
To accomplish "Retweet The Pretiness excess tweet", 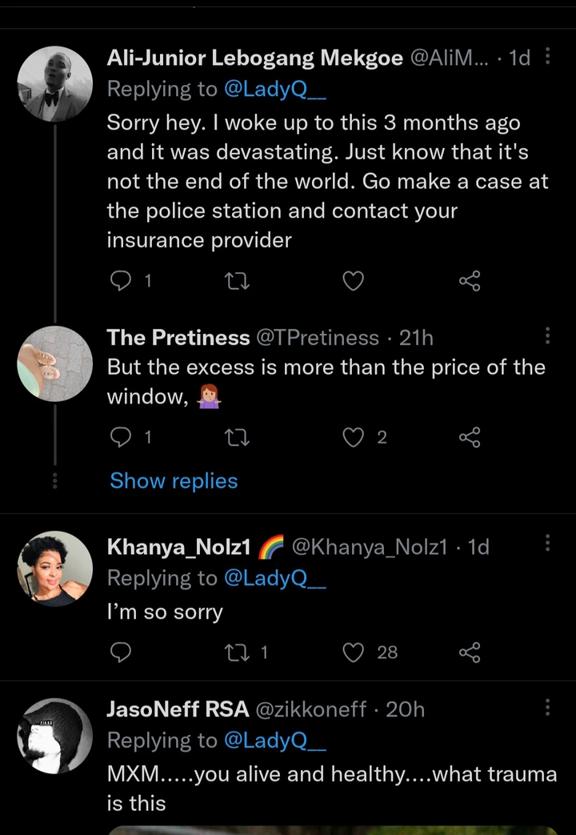I will point(236,437).
